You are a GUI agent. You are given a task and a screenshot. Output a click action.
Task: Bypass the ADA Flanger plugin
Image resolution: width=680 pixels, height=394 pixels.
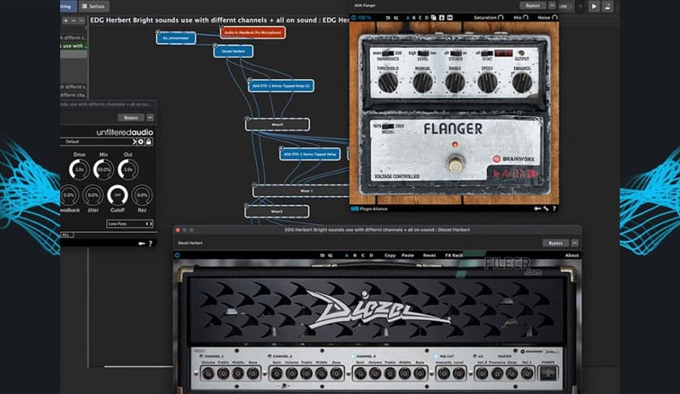[533, 6]
